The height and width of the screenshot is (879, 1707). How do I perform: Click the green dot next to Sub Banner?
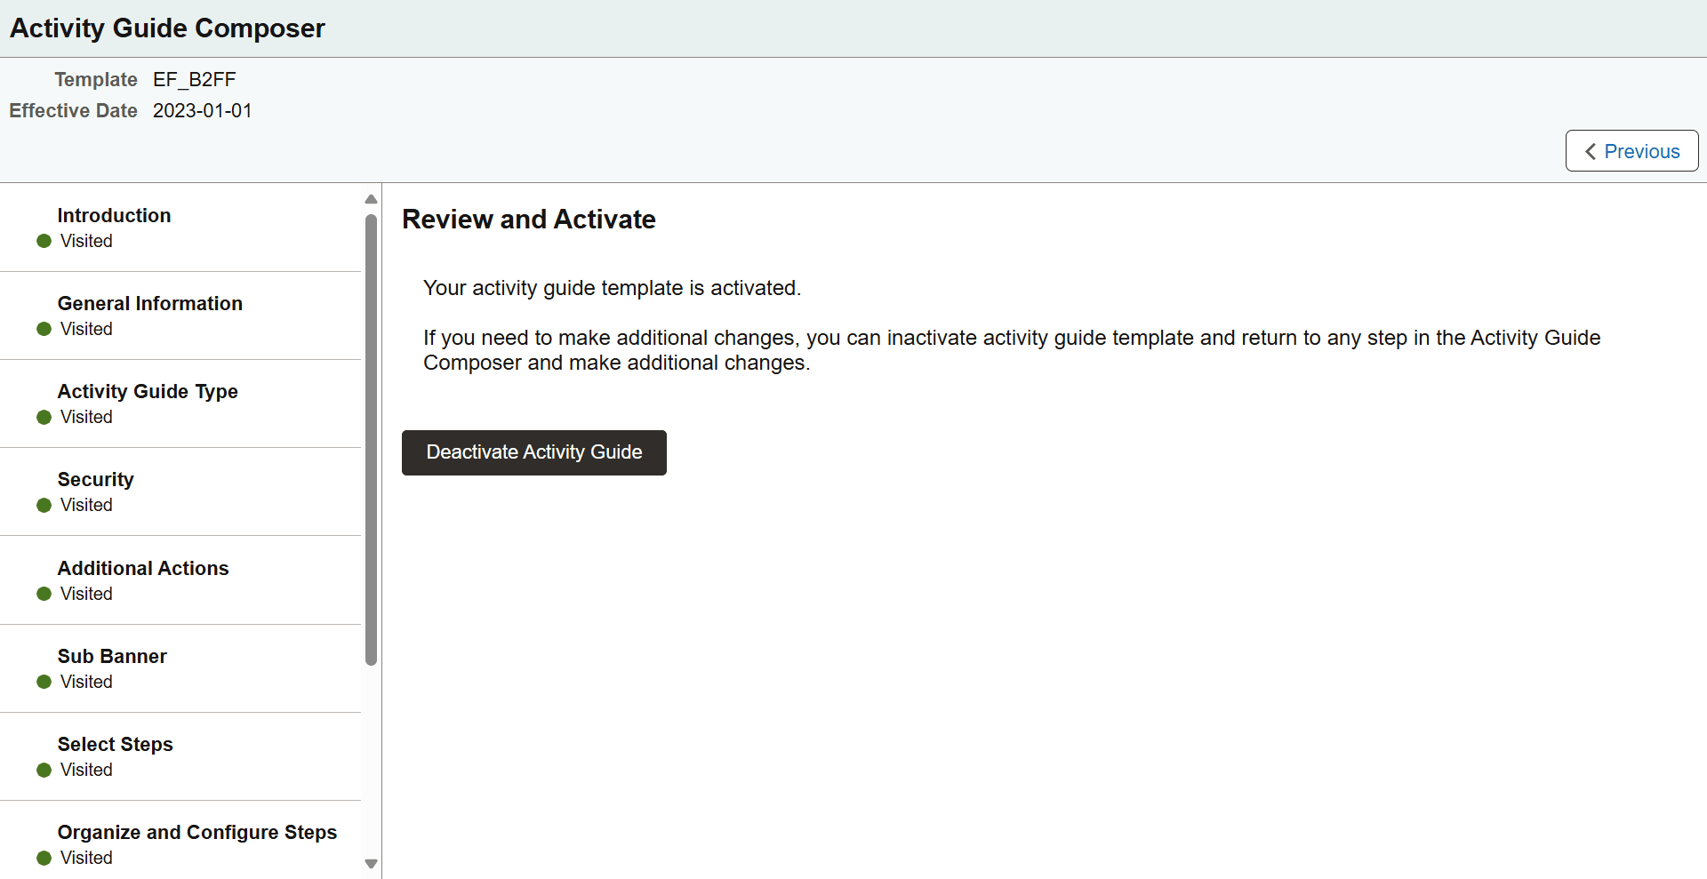pos(42,682)
